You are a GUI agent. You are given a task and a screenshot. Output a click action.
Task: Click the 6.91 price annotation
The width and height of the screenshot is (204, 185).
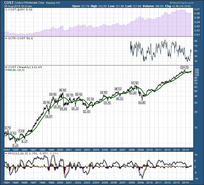pos(13,133)
